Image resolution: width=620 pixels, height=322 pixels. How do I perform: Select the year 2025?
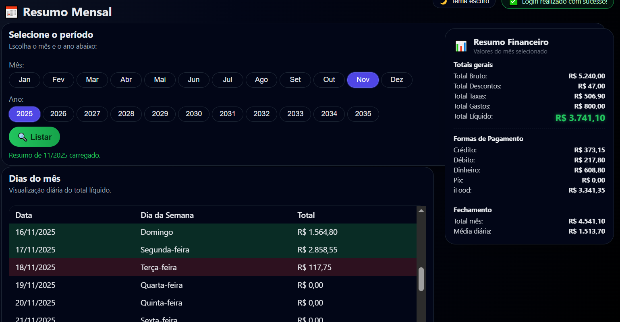(x=25, y=114)
